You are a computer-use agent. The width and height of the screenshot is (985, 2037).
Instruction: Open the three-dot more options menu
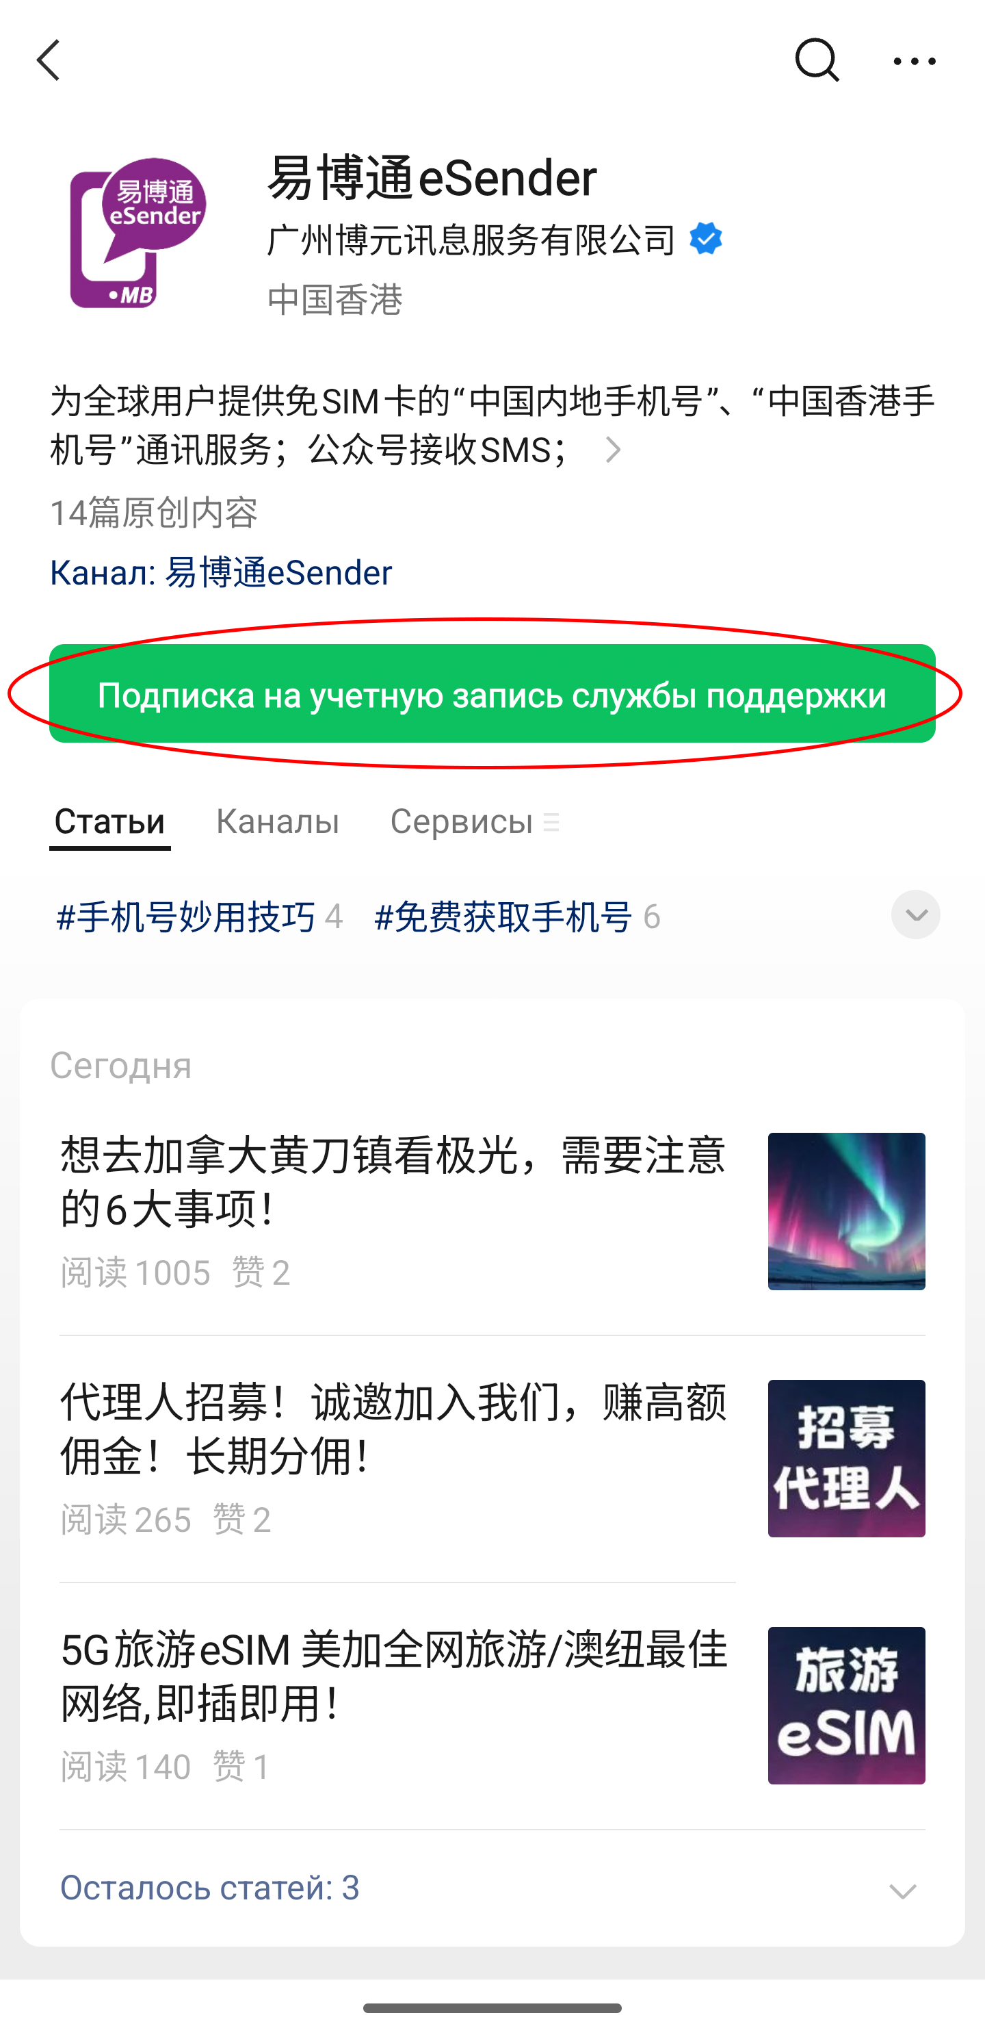coord(915,61)
